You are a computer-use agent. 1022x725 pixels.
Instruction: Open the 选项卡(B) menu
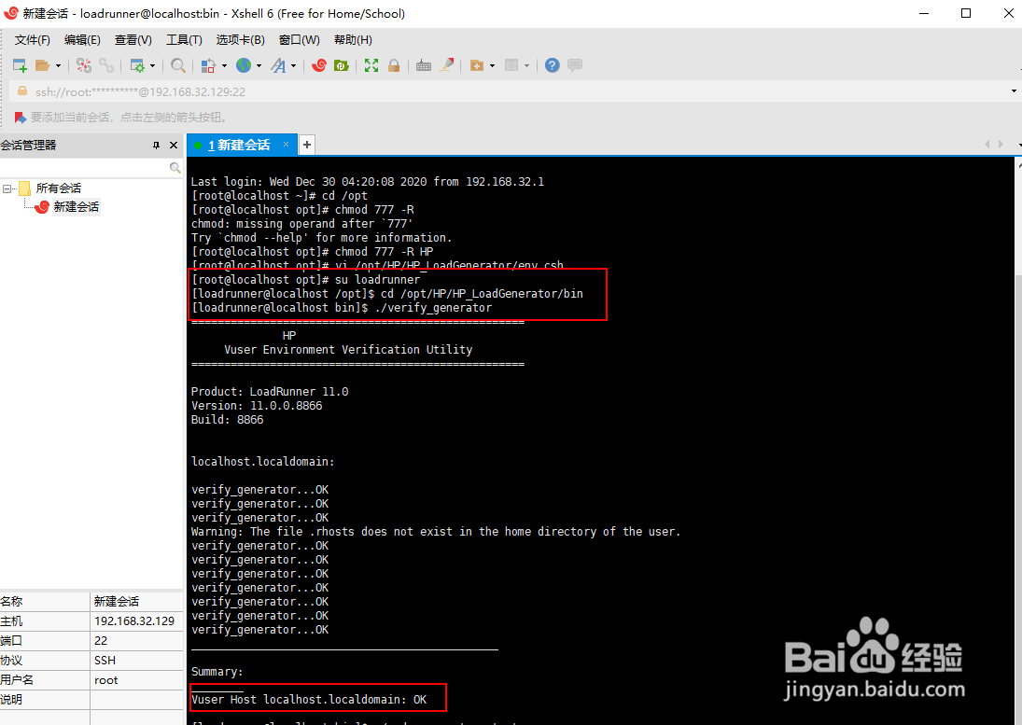pos(241,40)
